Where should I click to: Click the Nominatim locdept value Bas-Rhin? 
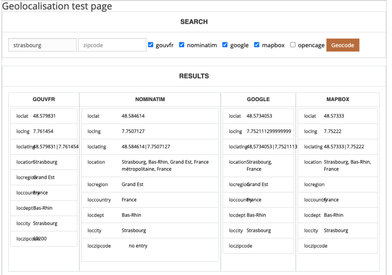[x=131, y=215]
